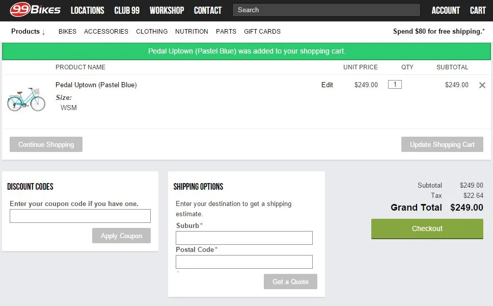The image size is (493, 306).
Task: Go to Club 99 page
Action: [127, 10]
